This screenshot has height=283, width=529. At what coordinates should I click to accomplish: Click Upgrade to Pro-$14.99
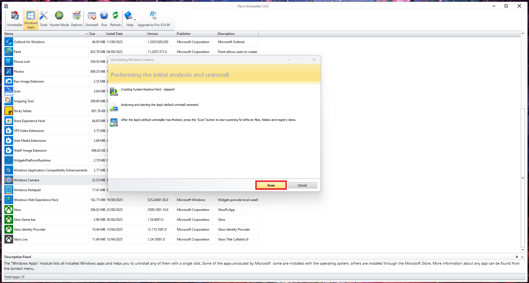tap(153, 19)
